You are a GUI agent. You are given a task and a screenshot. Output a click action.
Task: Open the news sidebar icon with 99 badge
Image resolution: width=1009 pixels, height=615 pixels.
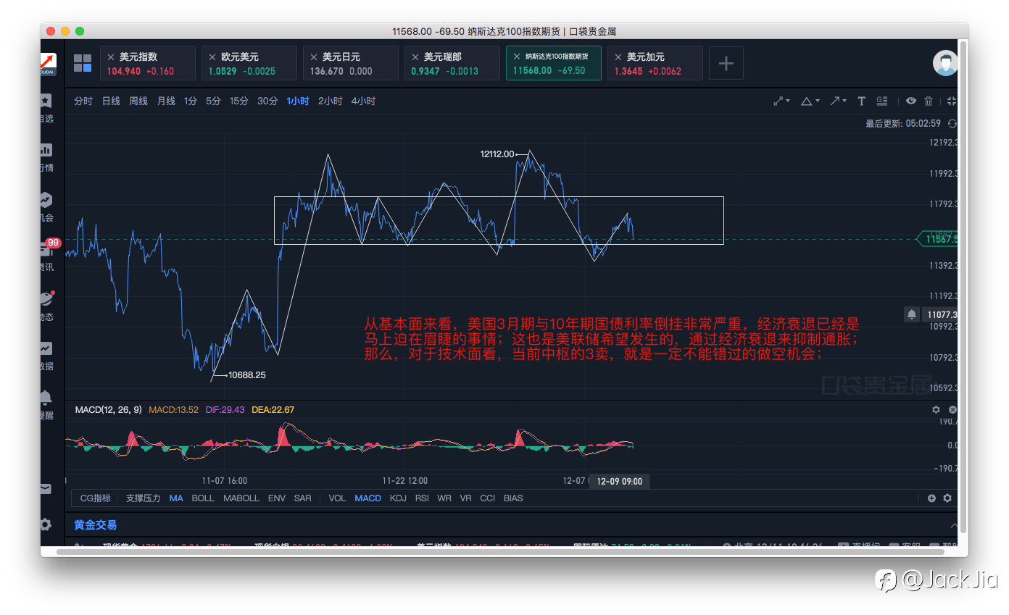46,248
